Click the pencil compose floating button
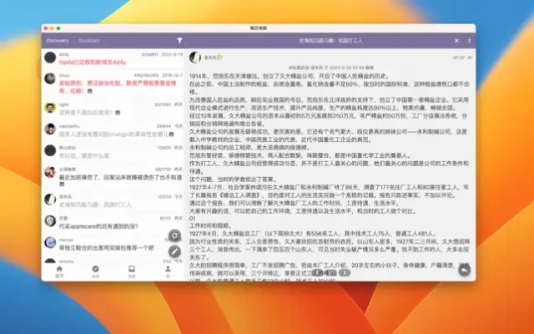Viewport: 534px width, 334px height. (175, 250)
